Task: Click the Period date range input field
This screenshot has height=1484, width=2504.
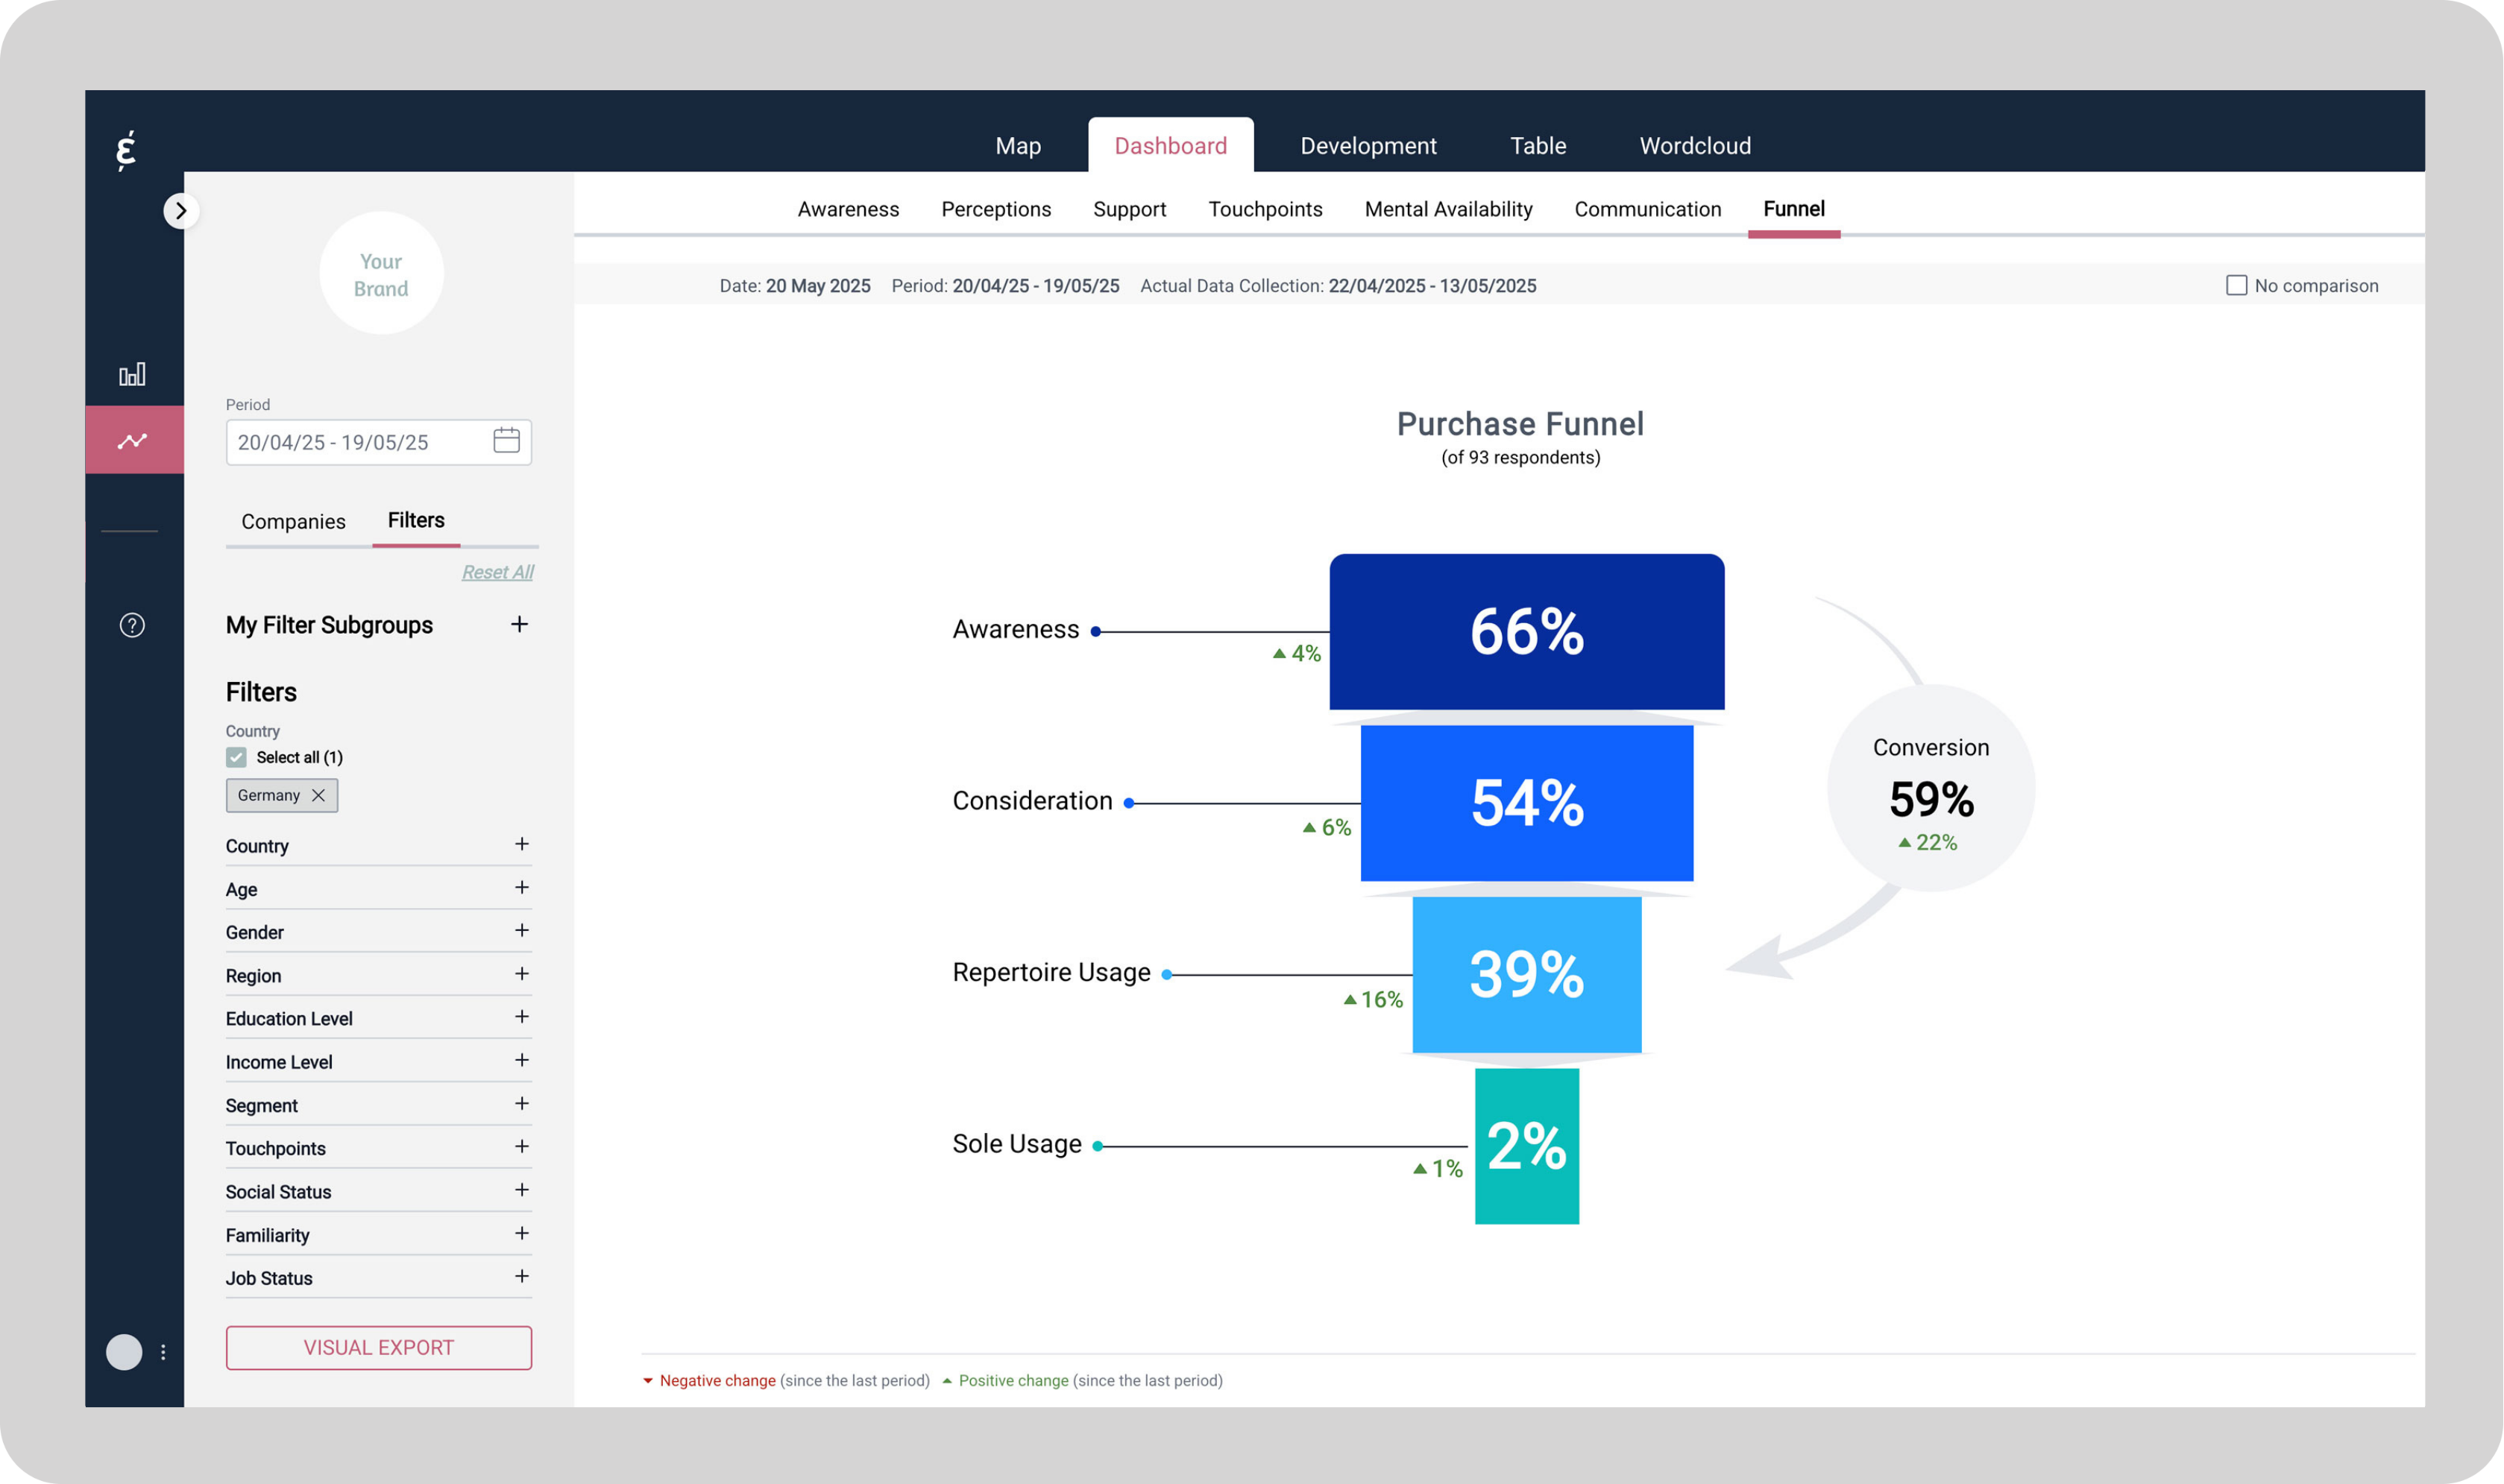Action: 355,442
